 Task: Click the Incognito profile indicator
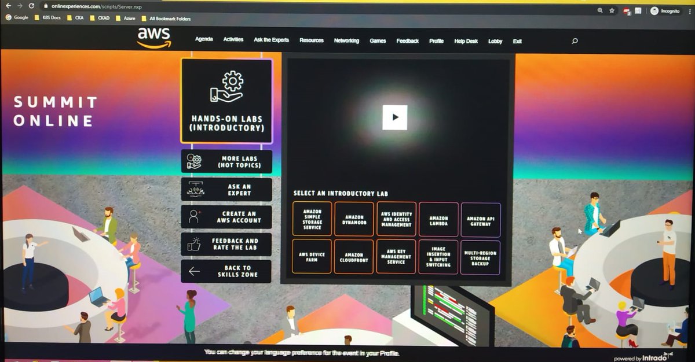coord(665,11)
